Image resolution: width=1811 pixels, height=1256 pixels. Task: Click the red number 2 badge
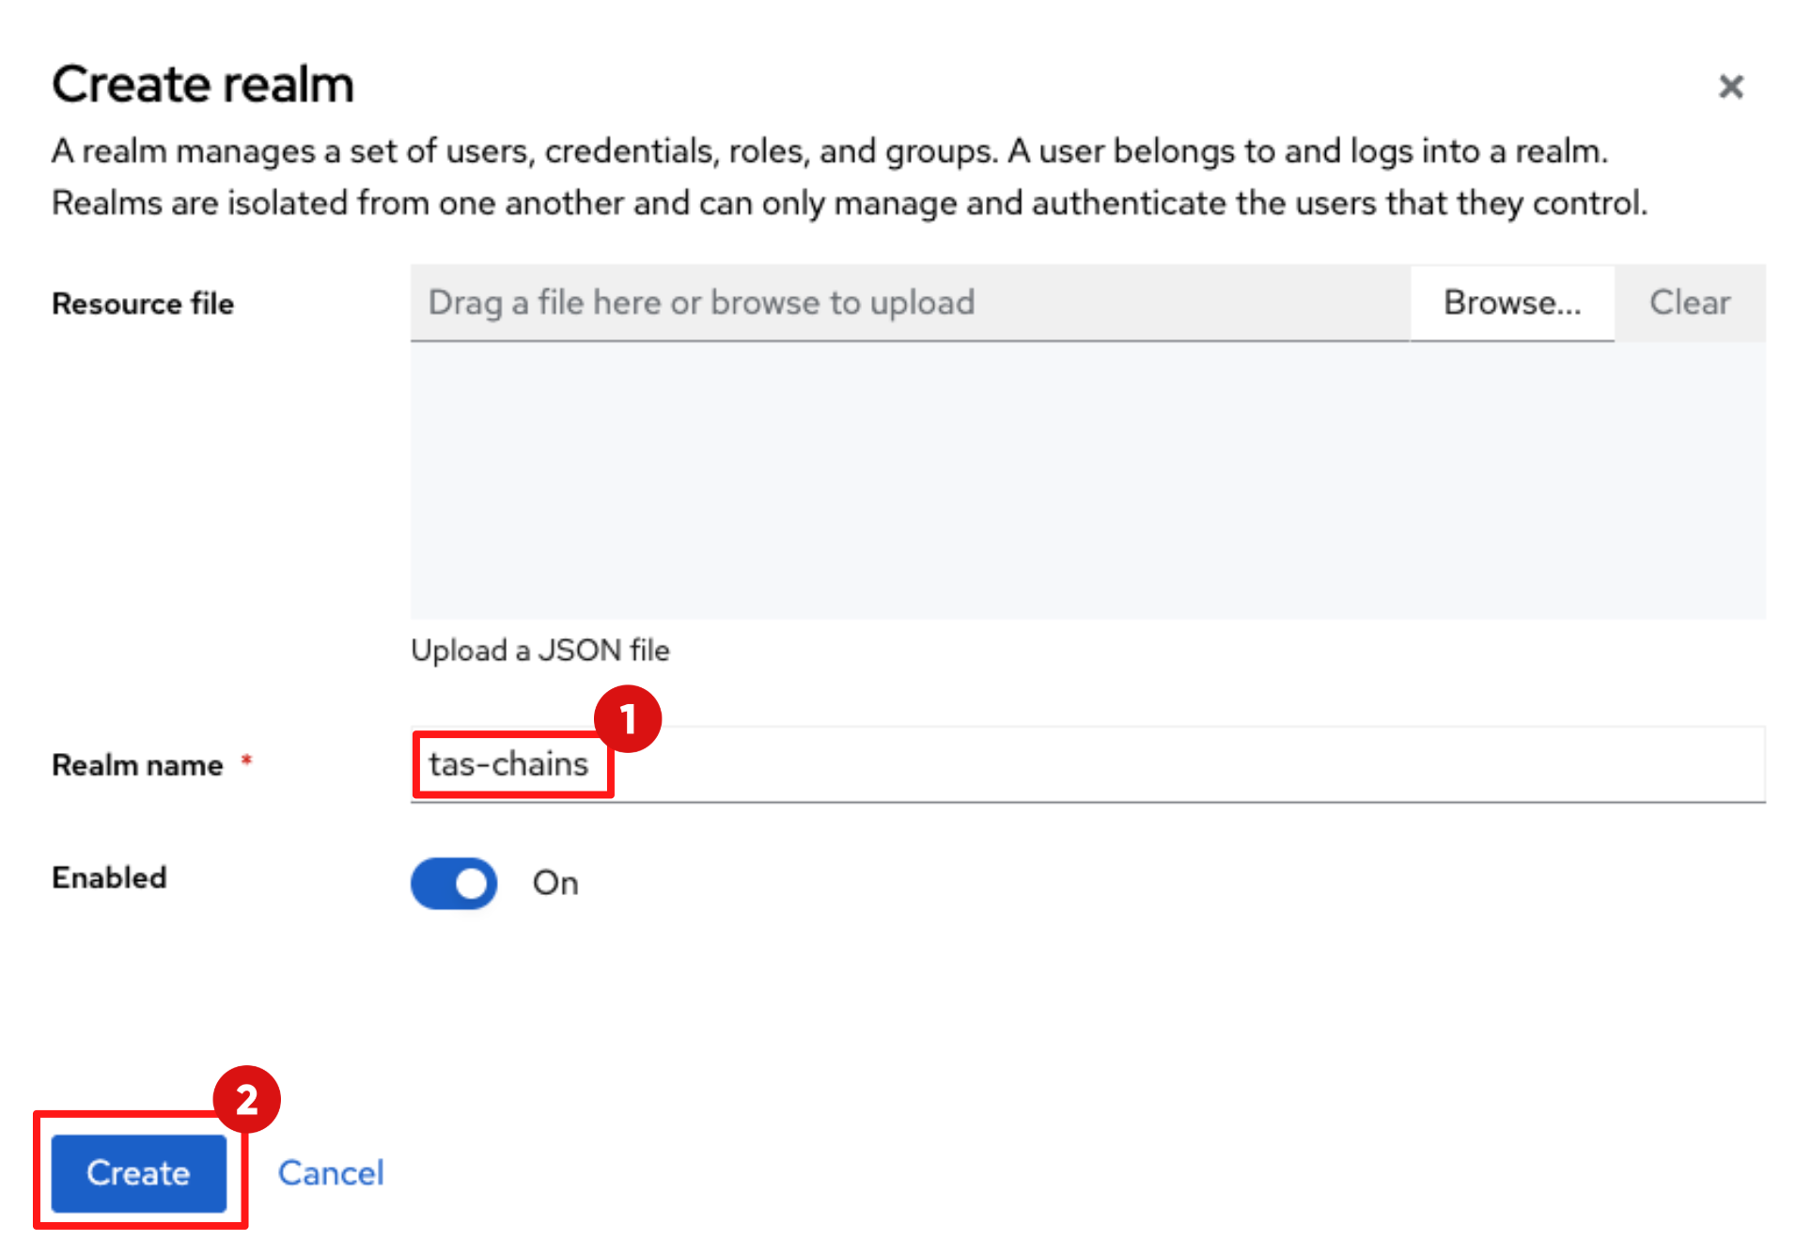246,1099
